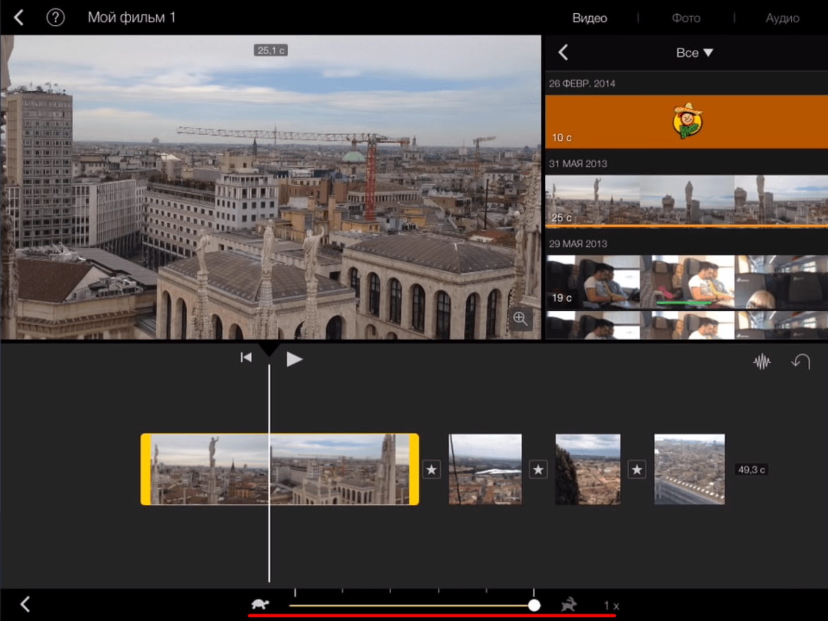Viewport: 828px width, 621px height.
Task: Switch to the Фото tab
Action: tap(686, 18)
